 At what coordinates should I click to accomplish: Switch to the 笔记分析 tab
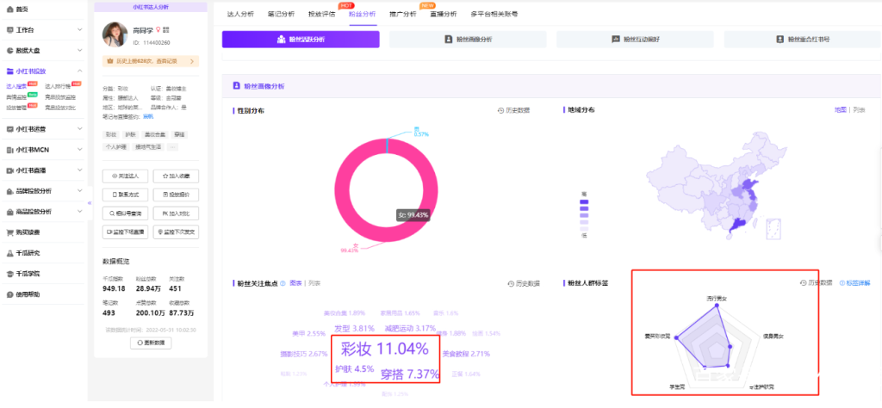(x=282, y=15)
